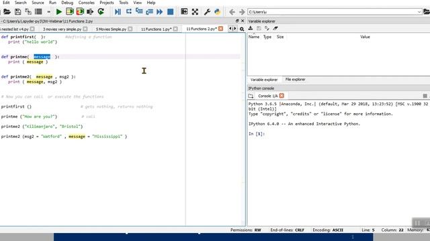Sort by the Size column header

pos(280,37)
